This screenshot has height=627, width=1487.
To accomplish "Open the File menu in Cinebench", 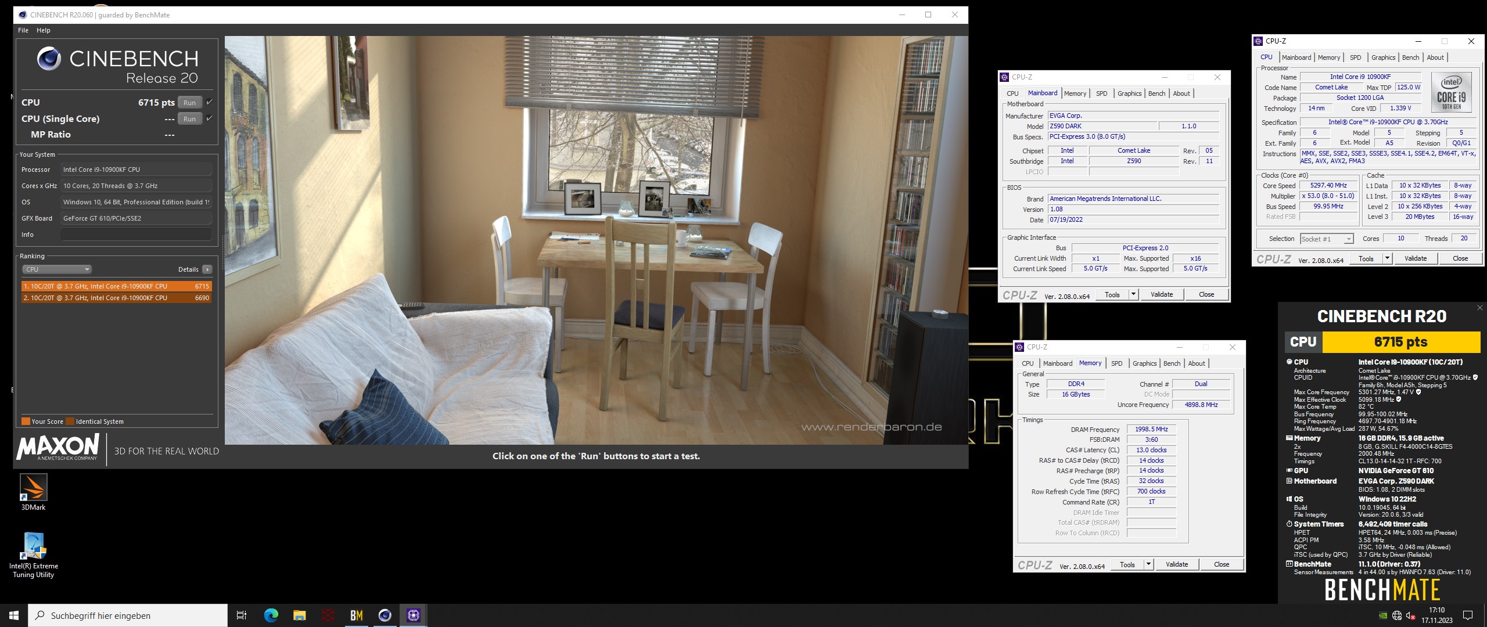I will 23,30.
